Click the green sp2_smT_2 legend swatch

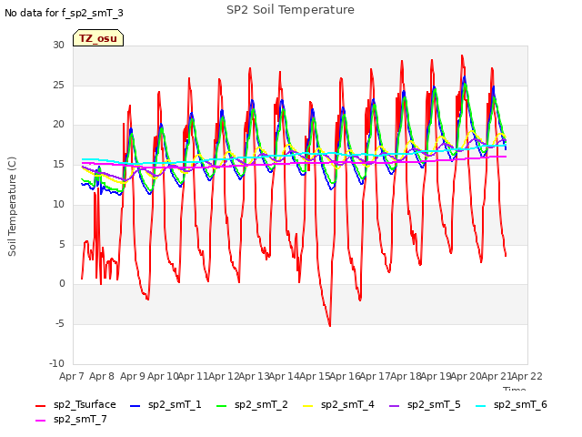coord(221,406)
